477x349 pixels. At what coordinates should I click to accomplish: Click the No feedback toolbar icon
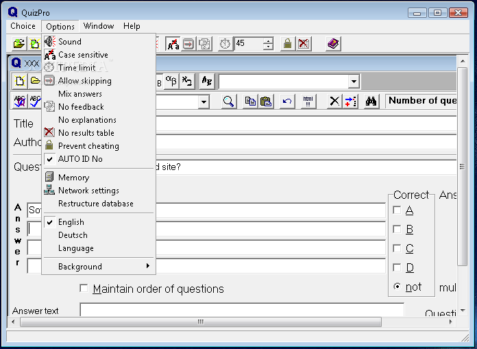[x=204, y=44]
